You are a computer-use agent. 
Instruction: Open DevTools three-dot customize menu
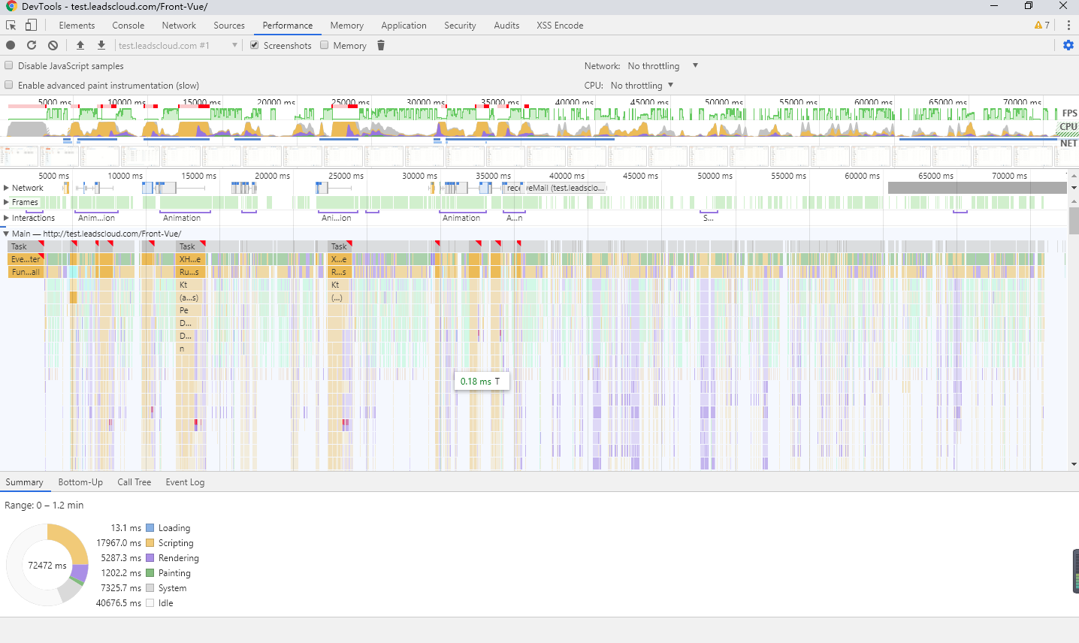pyautogui.click(x=1068, y=25)
